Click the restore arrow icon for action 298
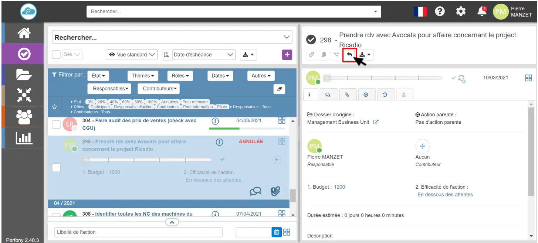The image size is (538, 243). [x=349, y=55]
